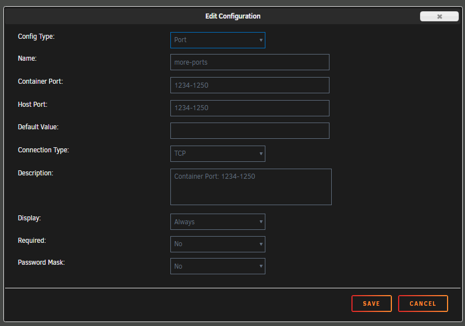465x326 pixels.
Task: Click the CANCEL button
Action: (x=423, y=304)
